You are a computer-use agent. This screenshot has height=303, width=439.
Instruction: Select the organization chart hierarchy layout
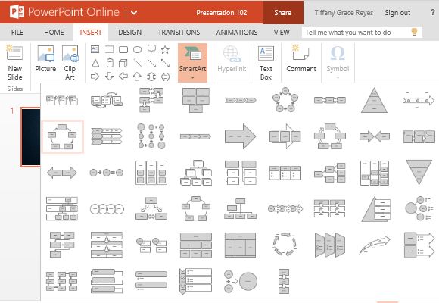click(x=240, y=209)
